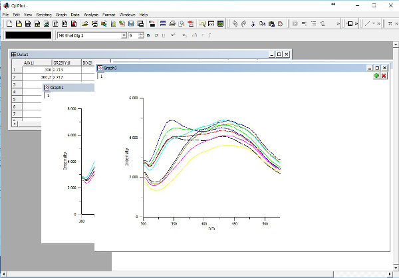Open the Graph menu
This screenshot has width=399, height=278.
pos(61,14)
